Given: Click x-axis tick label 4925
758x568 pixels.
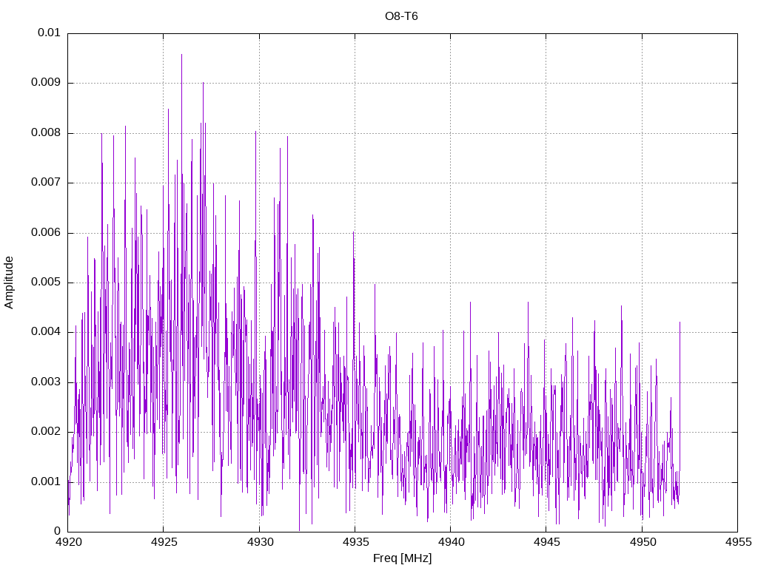Looking at the screenshot, I should (x=164, y=542).
